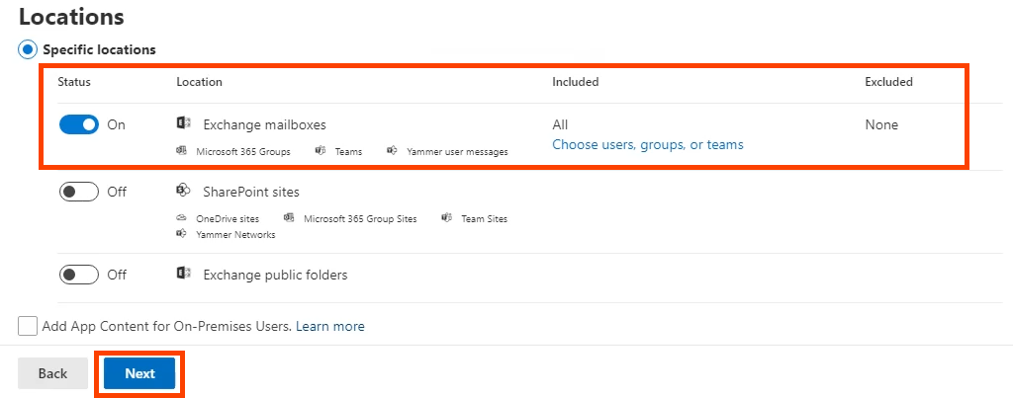Click the Exchange mailboxes icon
This screenshot has height=398, width=1013.
183,124
